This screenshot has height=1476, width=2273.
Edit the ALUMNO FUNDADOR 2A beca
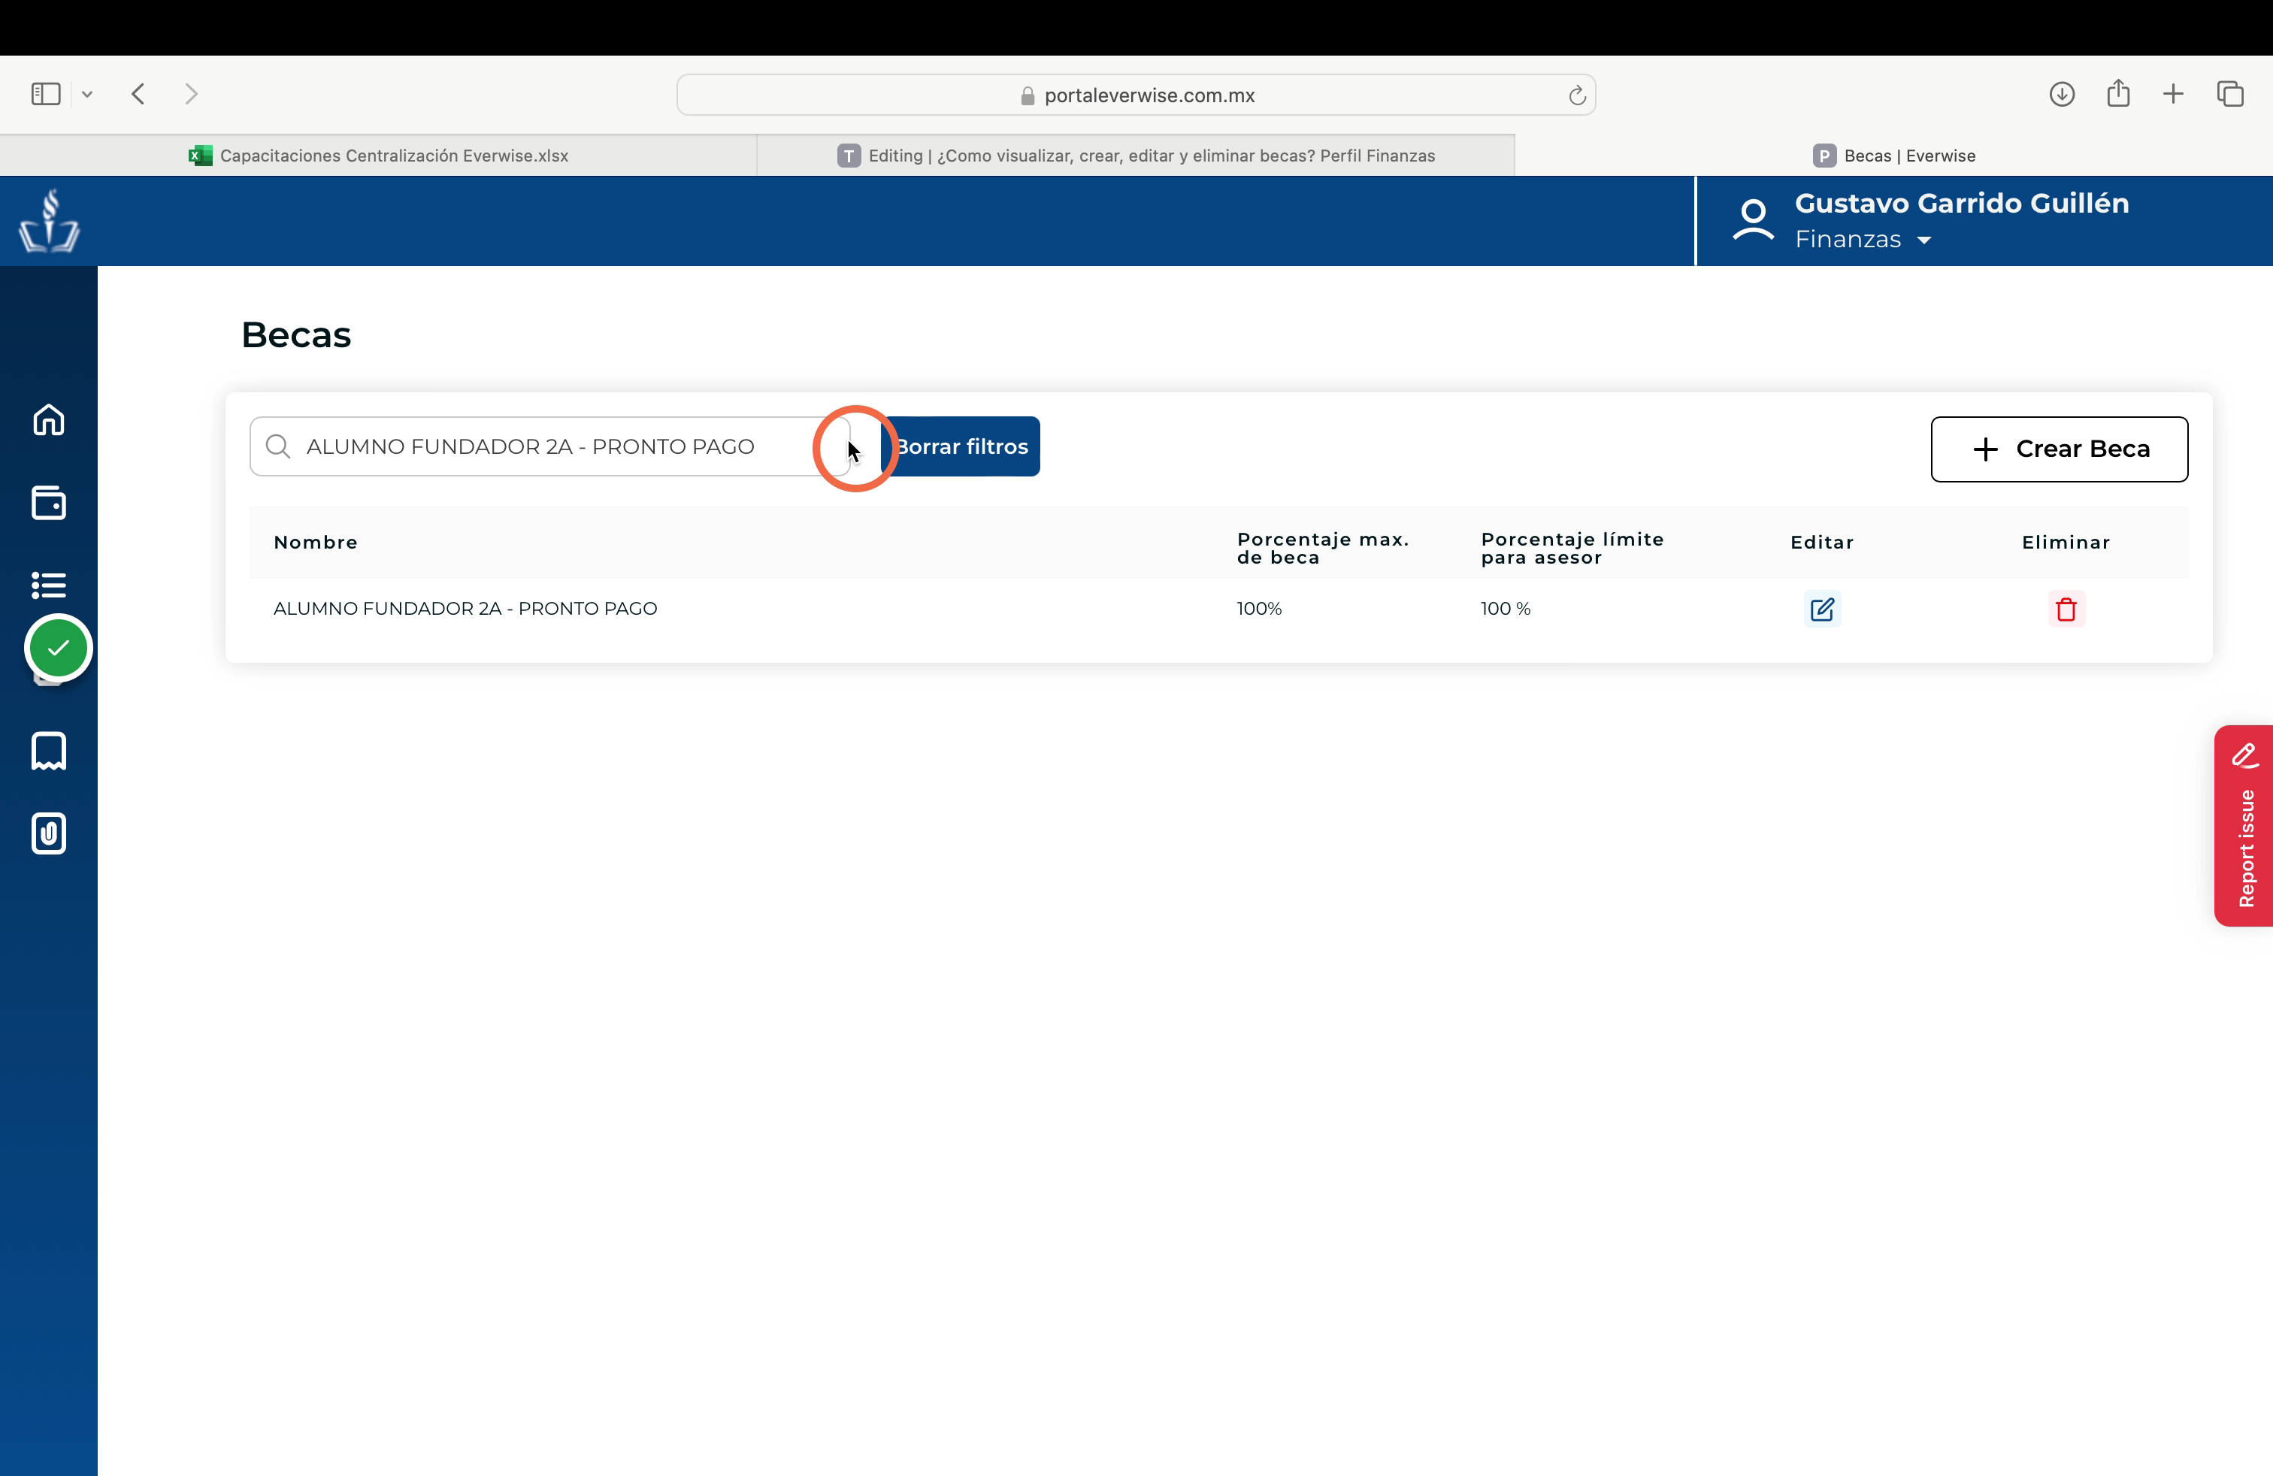[1821, 609]
